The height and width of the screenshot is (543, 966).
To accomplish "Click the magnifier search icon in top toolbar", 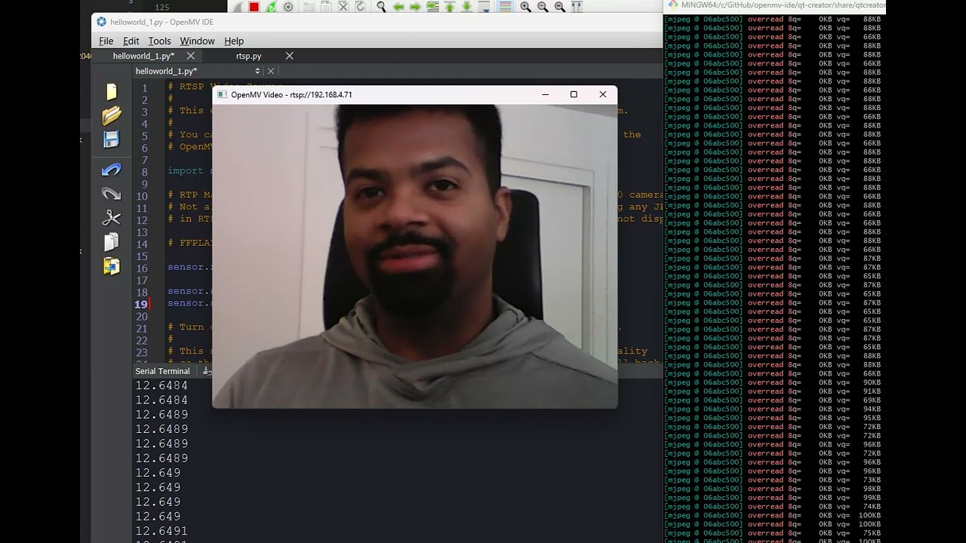I will [381, 7].
